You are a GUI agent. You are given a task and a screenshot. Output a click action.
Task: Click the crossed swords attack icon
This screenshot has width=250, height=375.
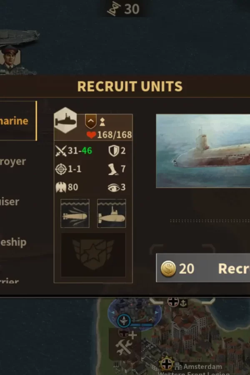point(61,151)
